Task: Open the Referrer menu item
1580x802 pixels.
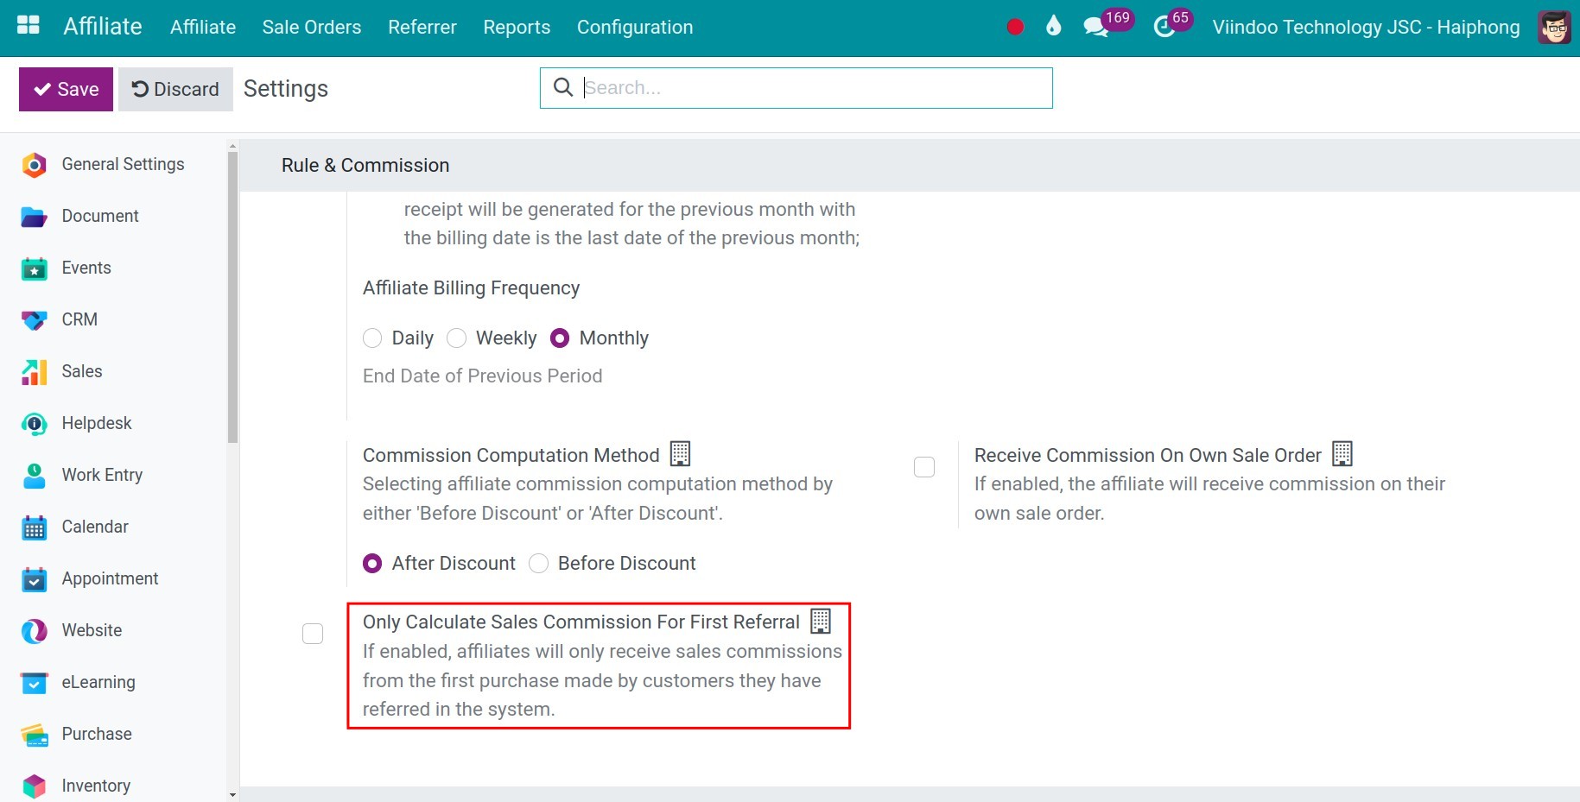Action: click(x=422, y=28)
